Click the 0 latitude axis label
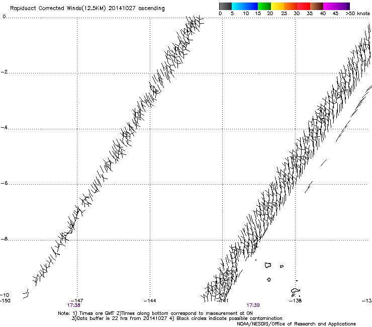The image size is (372, 327). point(4,17)
